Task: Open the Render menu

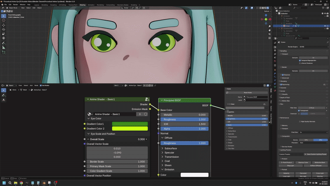Action: [x=16, y=5]
